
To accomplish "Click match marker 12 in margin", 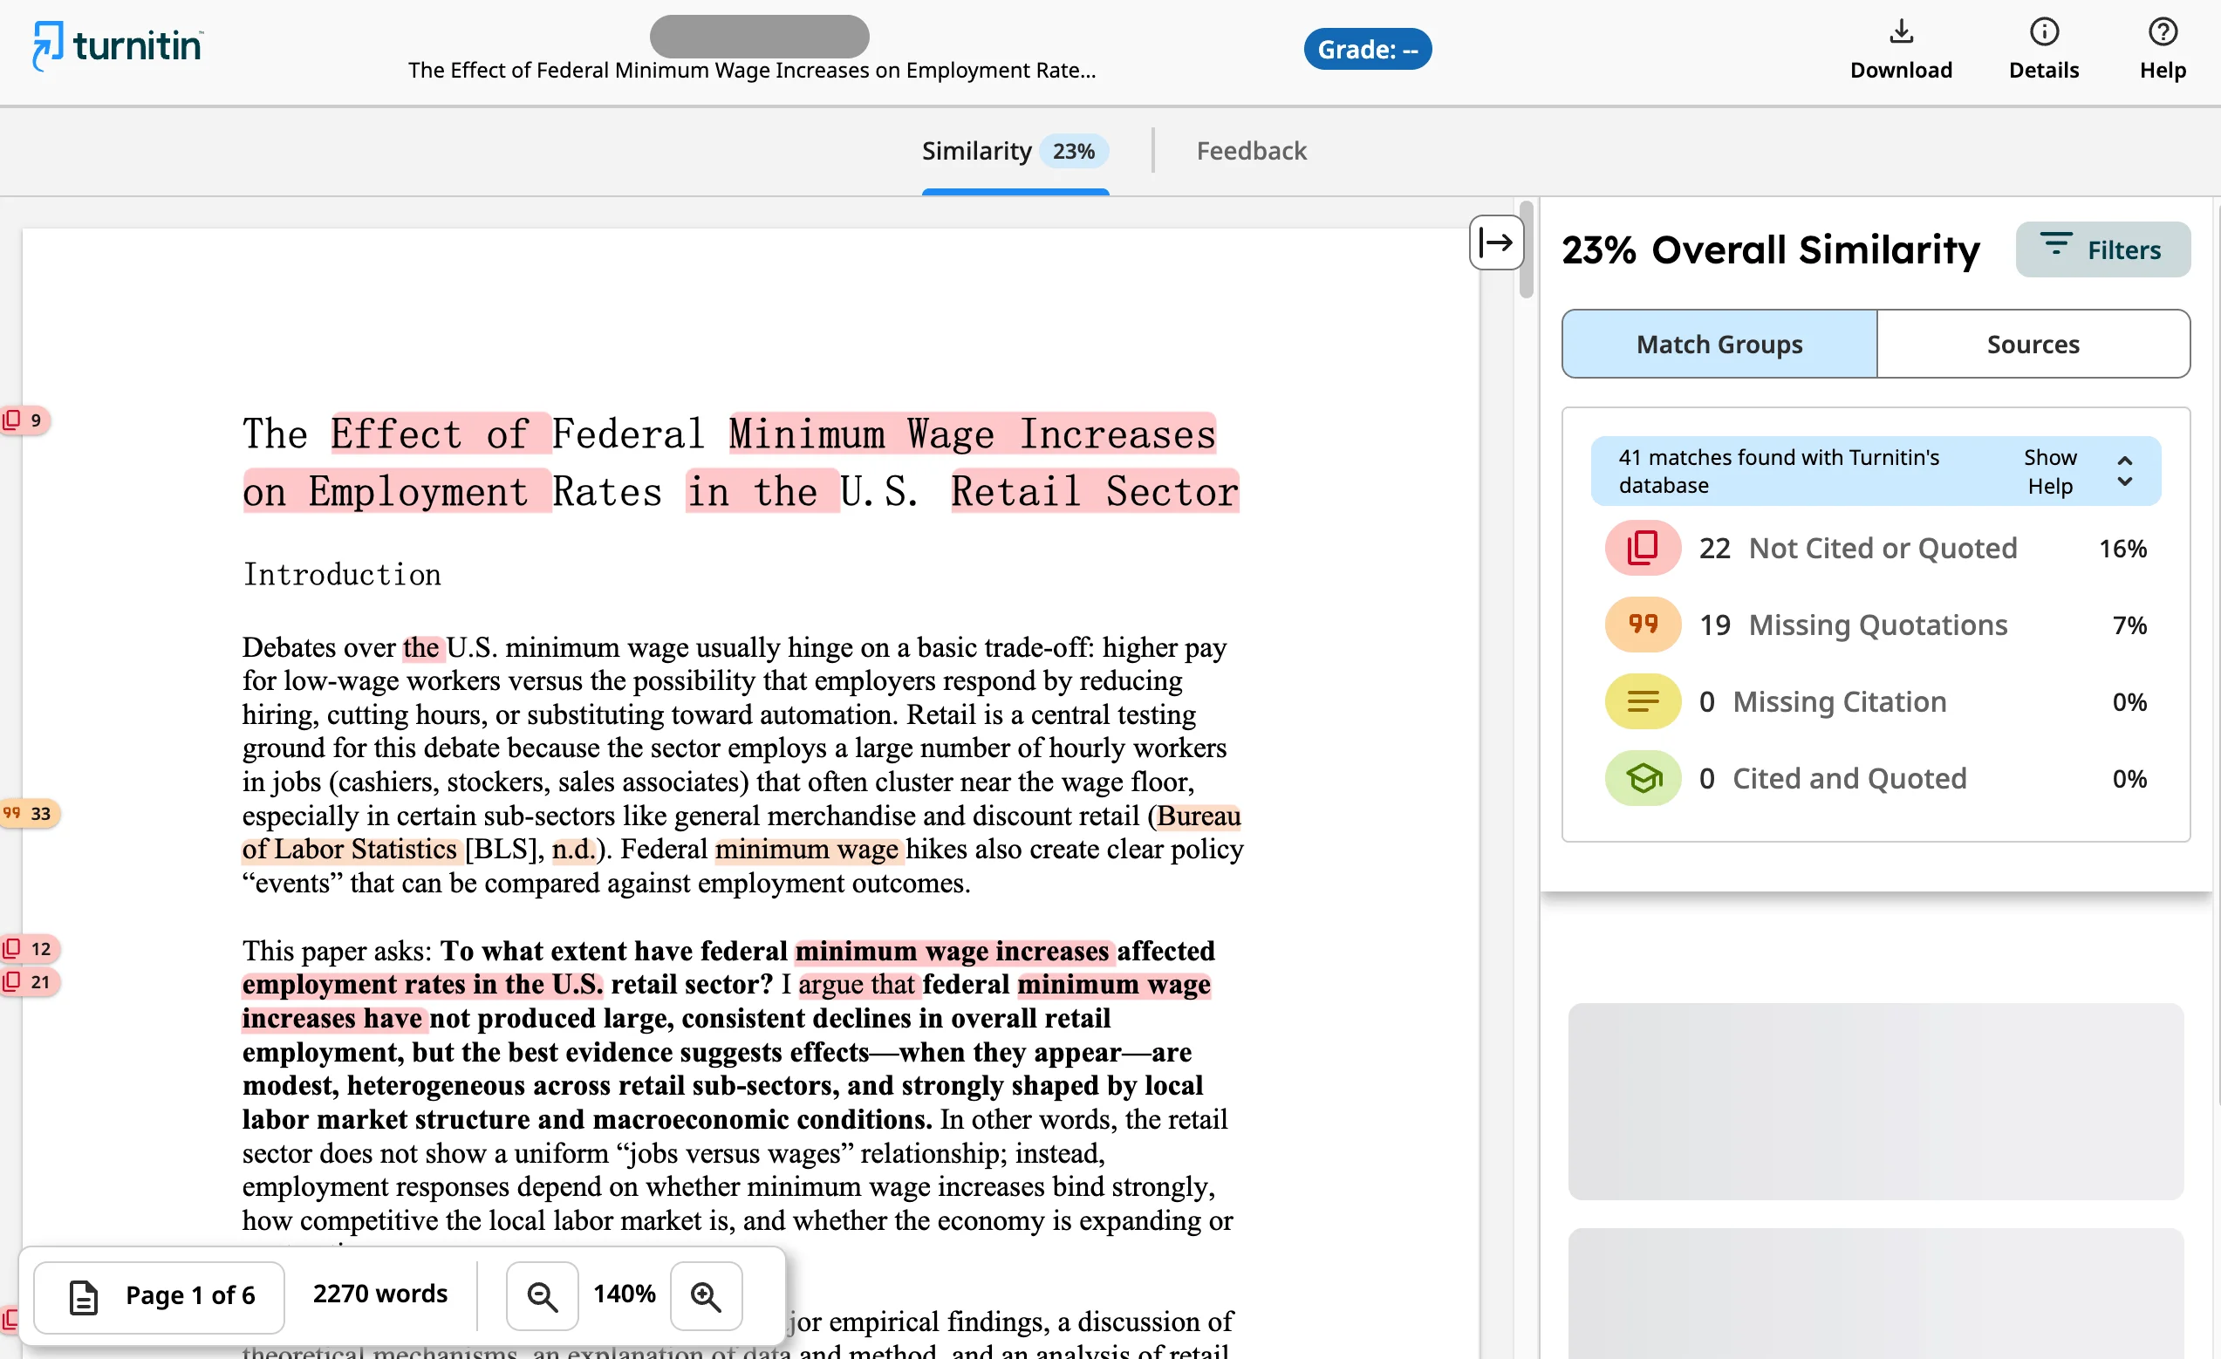I will click(29, 948).
